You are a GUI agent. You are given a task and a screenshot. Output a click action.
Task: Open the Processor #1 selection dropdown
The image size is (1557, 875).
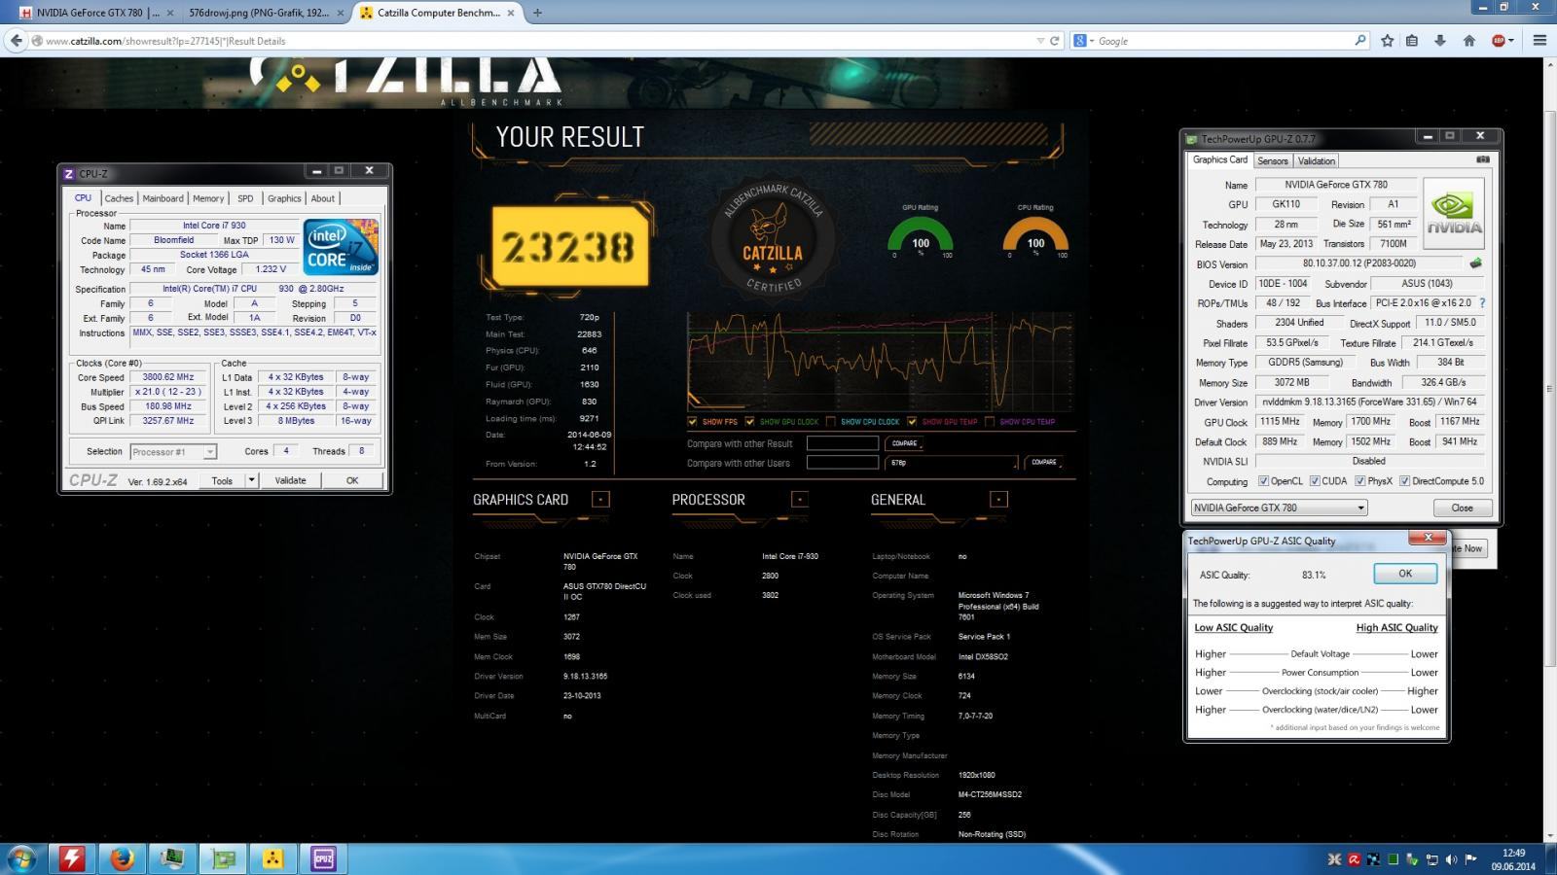tap(172, 452)
